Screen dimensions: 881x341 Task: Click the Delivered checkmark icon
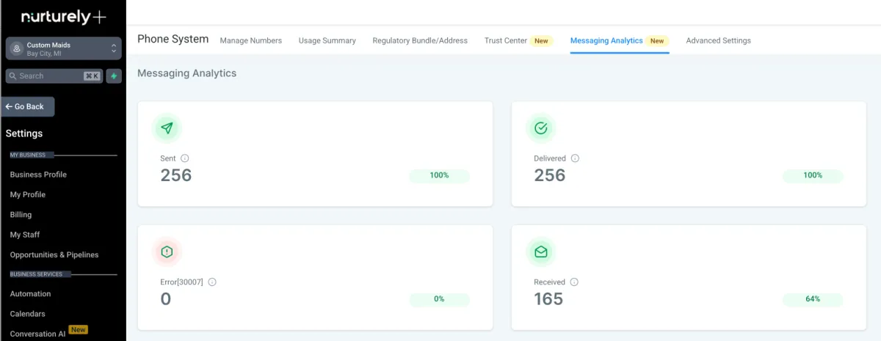541,128
